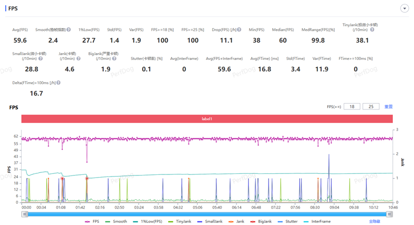Click the 重置 reset link
Screen dimensions: 414x225
pyautogui.click(x=388, y=106)
